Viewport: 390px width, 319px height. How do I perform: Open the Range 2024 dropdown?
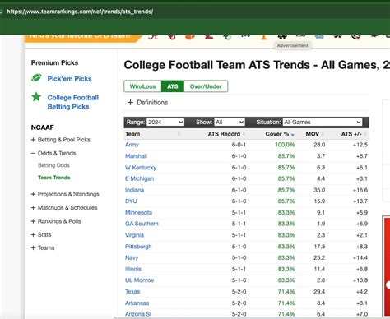pyautogui.click(x=165, y=122)
